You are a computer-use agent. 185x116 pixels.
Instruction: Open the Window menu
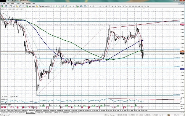pos(28,4)
